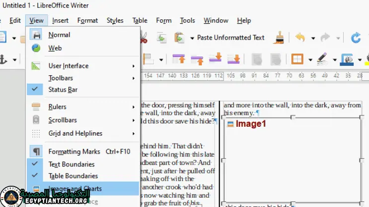This screenshot has height=207, width=369.
Task: Open the Form menu
Action: point(164,21)
